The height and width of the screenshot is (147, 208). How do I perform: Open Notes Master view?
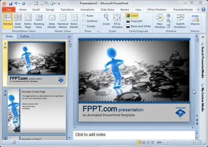click(74, 21)
